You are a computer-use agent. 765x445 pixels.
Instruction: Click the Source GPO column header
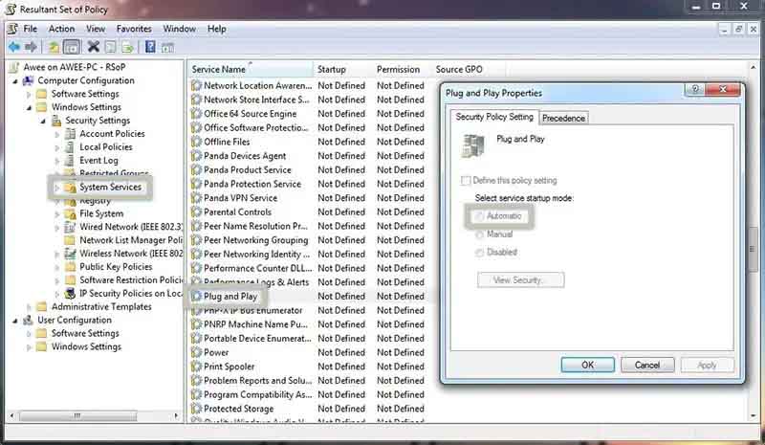pyautogui.click(x=468, y=69)
